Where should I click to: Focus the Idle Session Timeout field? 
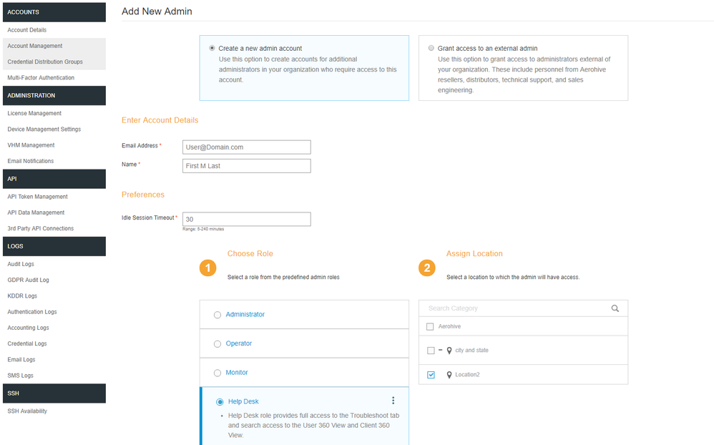click(246, 219)
